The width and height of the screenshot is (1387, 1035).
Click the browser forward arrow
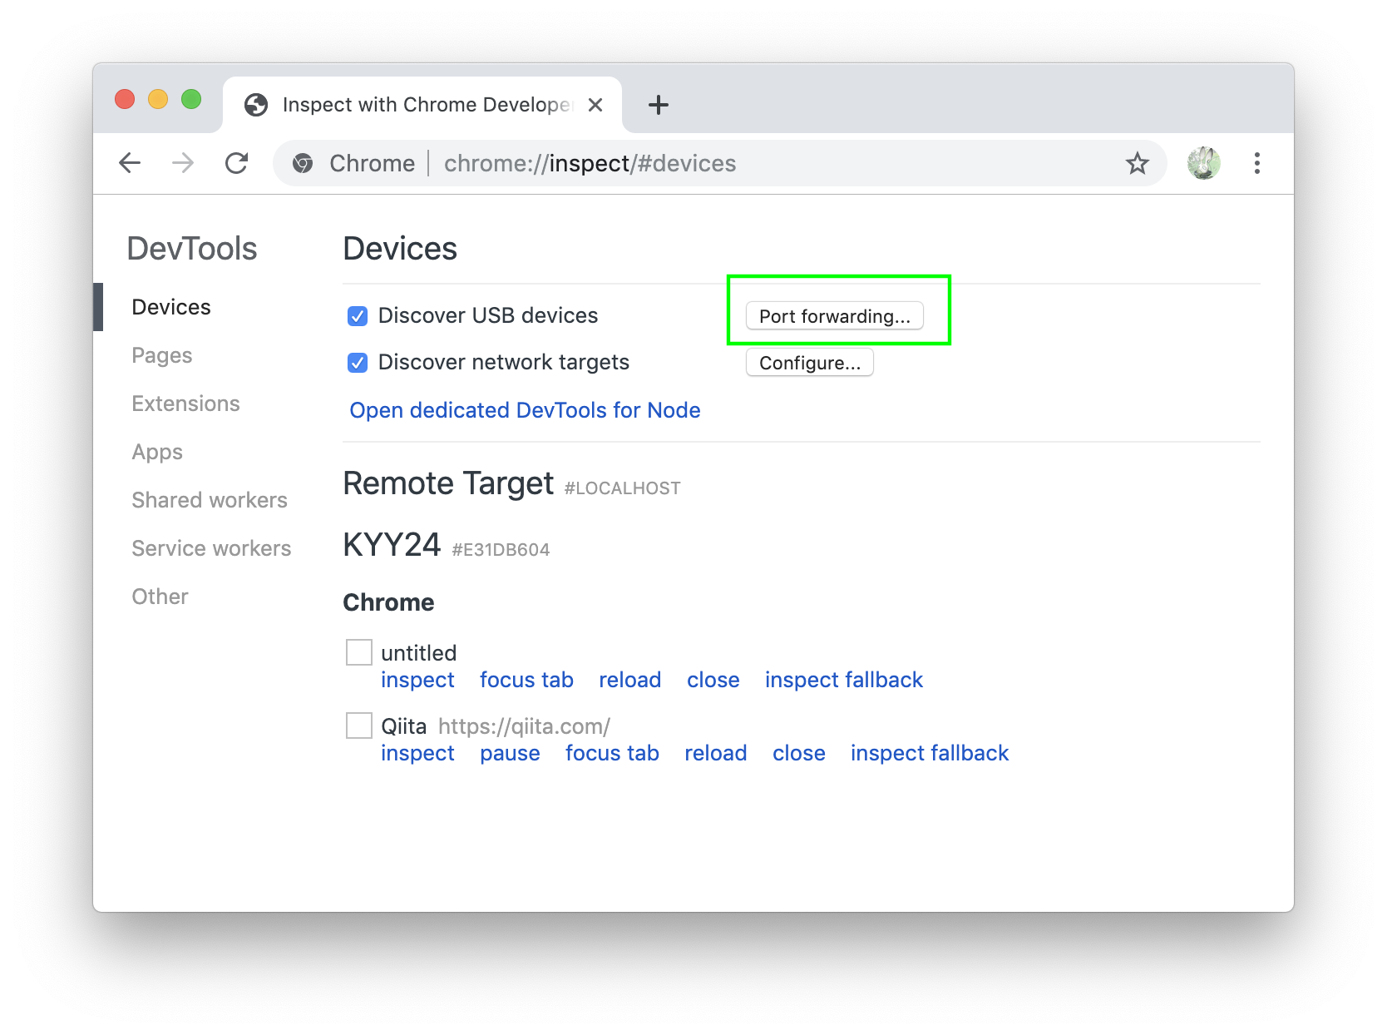pyautogui.click(x=183, y=163)
